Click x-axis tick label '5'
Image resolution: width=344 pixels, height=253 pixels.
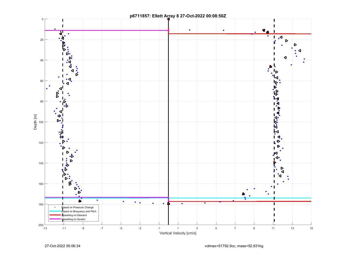[x=216, y=228]
